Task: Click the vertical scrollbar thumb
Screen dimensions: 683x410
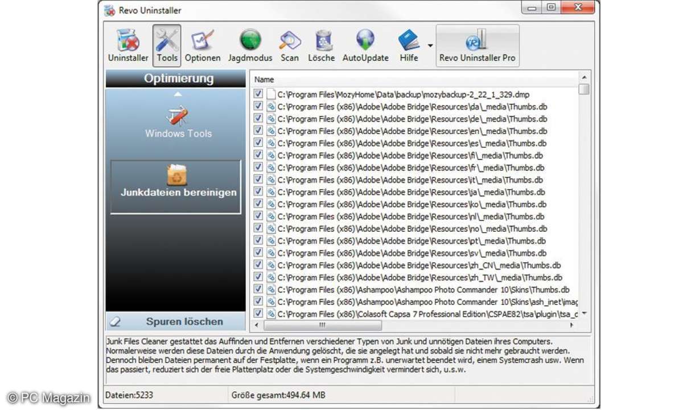Action: pos(584,89)
